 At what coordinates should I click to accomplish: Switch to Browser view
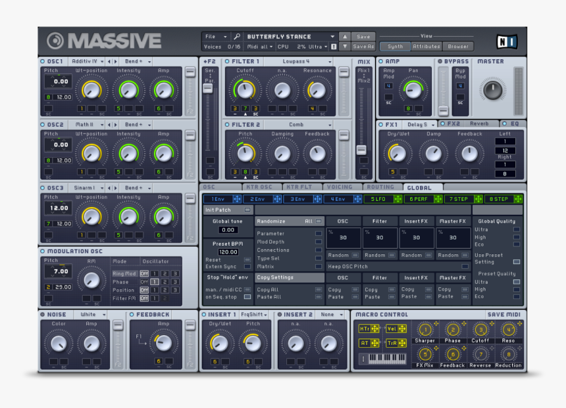click(457, 47)
